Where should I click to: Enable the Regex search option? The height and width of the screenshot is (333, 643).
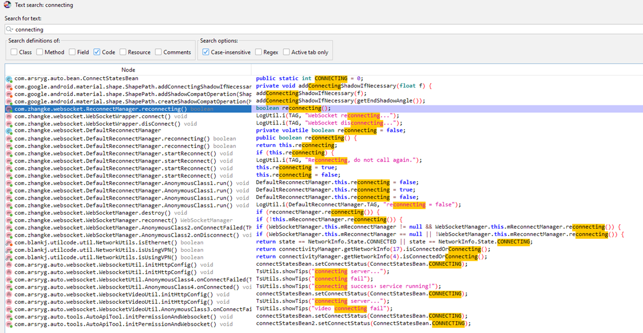pos(258,52)
